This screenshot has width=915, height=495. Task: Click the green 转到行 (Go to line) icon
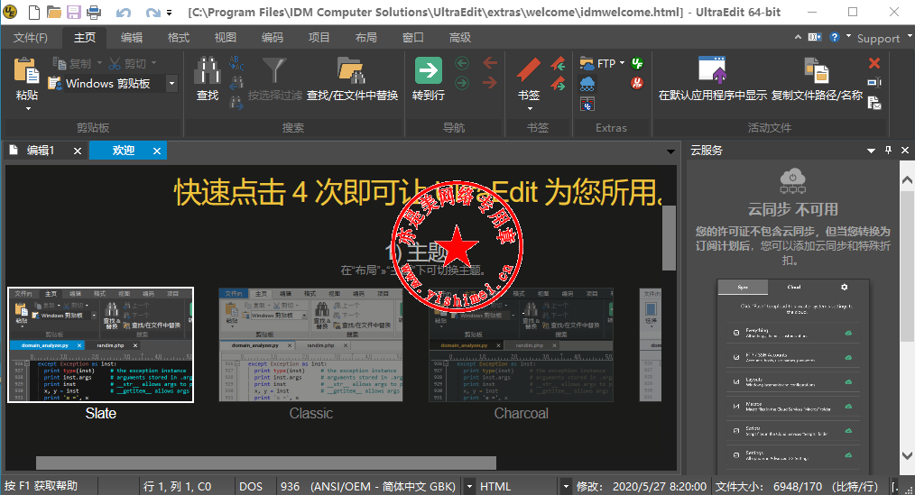429,70
